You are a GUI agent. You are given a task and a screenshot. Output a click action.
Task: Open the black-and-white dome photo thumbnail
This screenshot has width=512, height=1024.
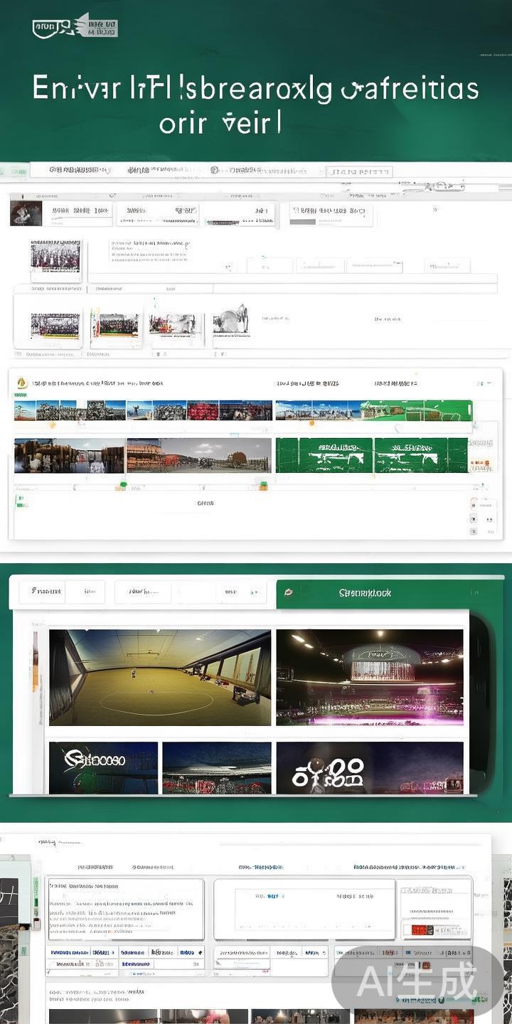tap(230, 321)
